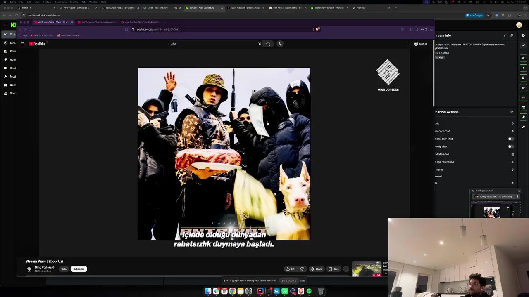Viewport: 529px width, 297px height.
Task: Open the YouTube hamburger guide menu
Action: pos(22,44)
